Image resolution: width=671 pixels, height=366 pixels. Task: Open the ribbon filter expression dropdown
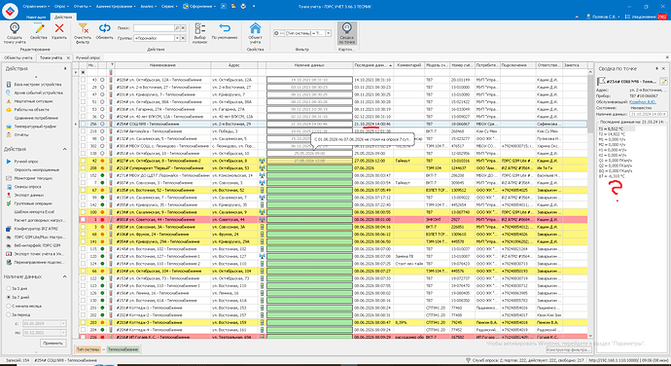(x=329, y=33)
